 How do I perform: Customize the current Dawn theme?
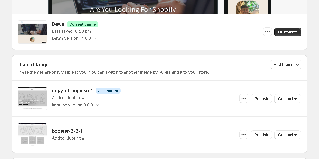point(288,32)
